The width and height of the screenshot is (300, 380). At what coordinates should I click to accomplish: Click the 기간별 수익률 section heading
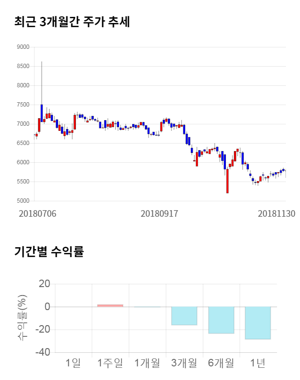coord(49,251)
